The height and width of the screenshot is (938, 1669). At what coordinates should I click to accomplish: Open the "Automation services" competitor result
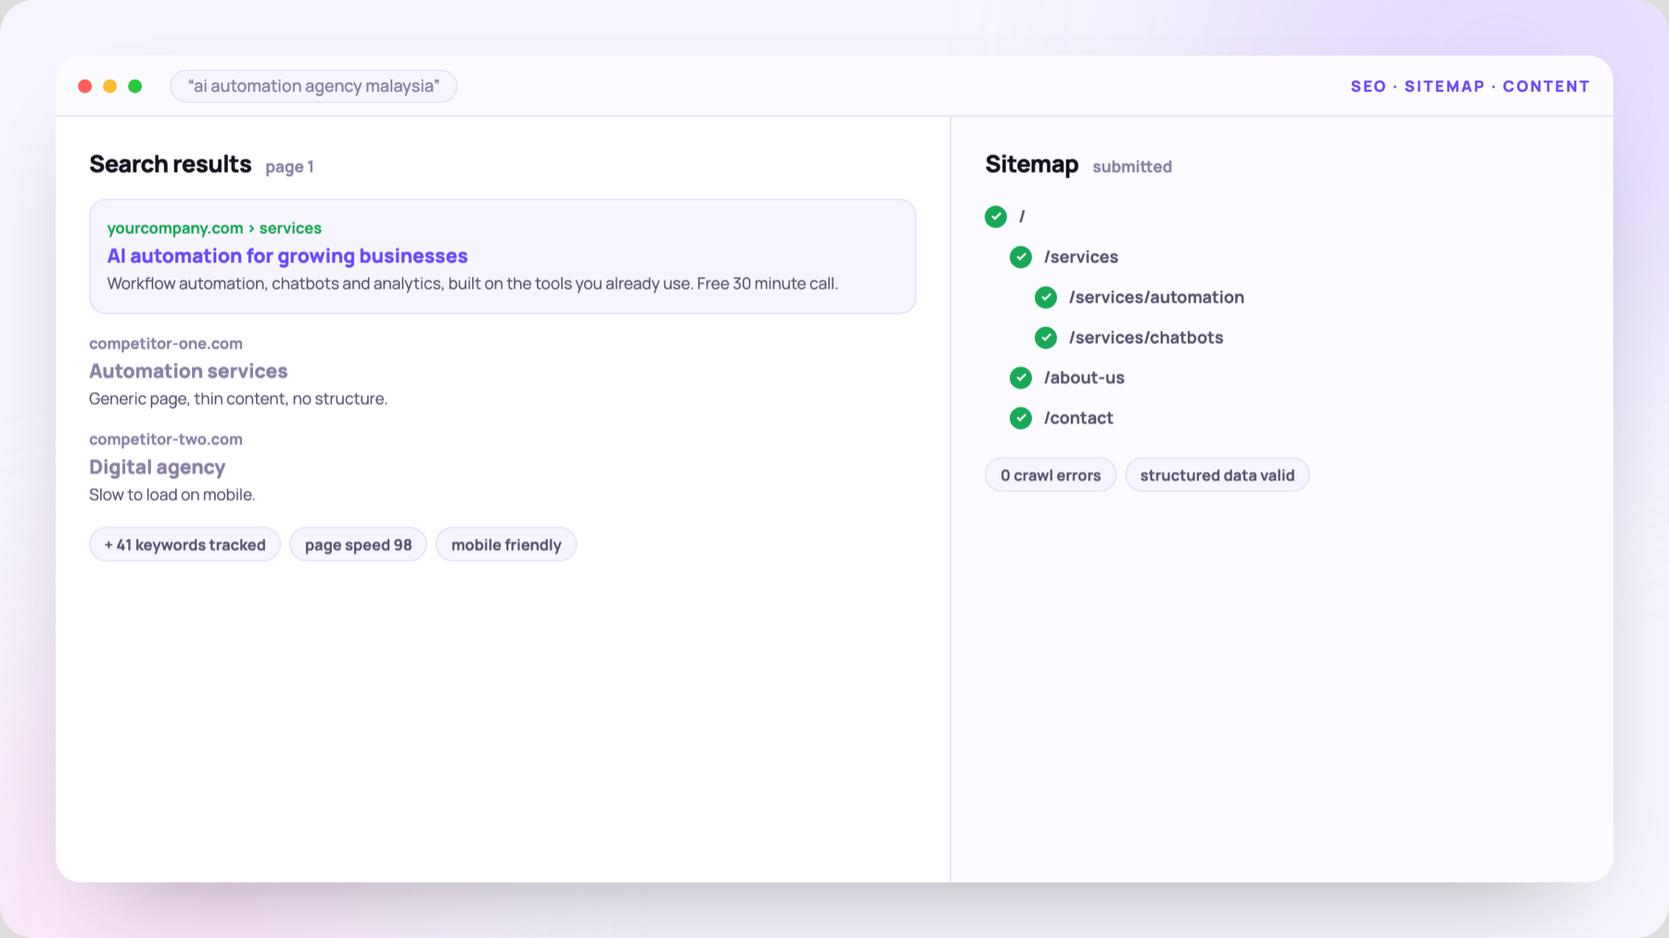click(x=188, y=371)
